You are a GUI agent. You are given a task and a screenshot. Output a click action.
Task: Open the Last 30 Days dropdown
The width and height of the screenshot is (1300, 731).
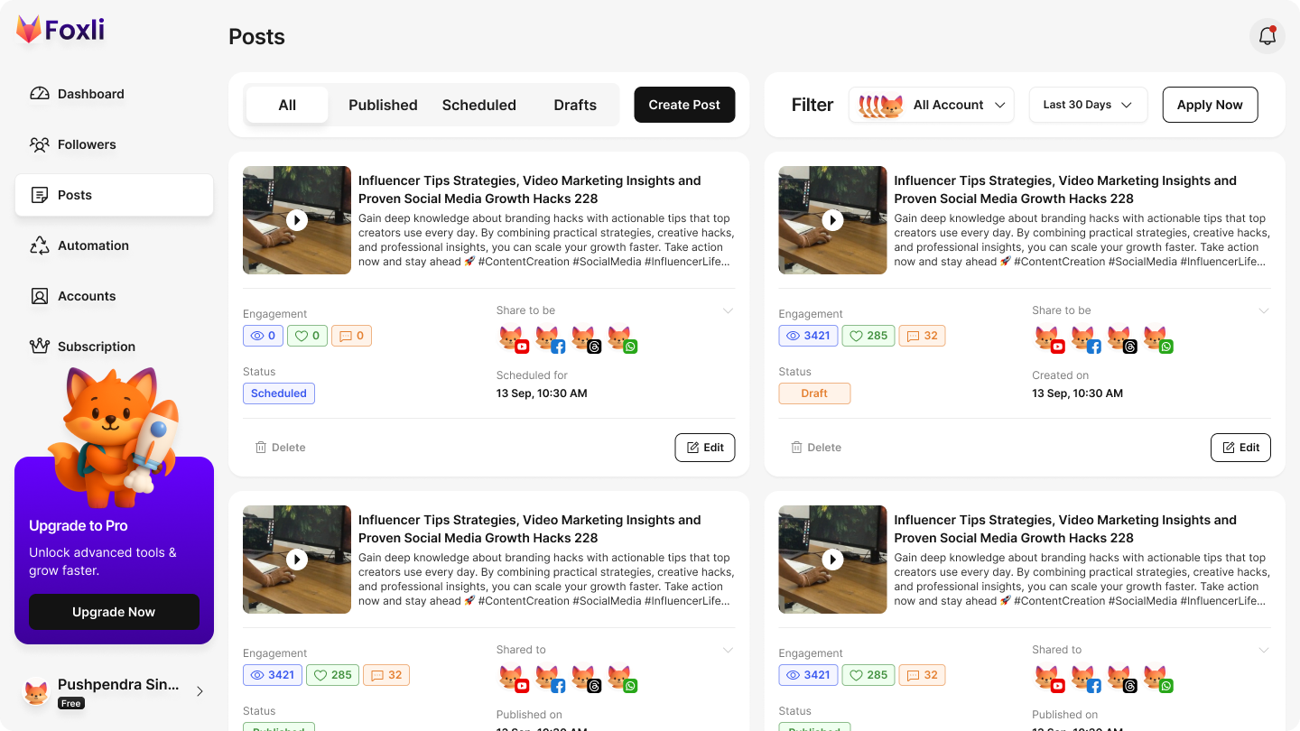pos(1088,105)
